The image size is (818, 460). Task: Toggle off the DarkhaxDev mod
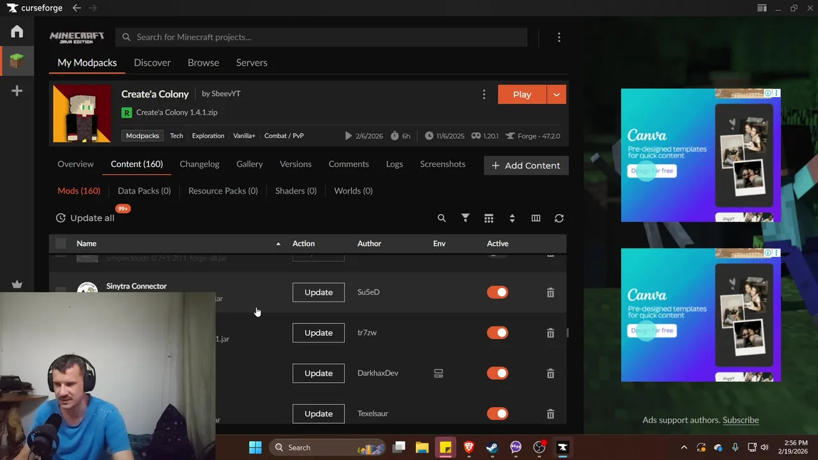coord(497,373)
